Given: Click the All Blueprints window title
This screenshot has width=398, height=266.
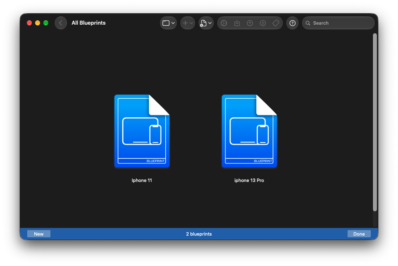Looking at the screenshot, I should [89, 23].
